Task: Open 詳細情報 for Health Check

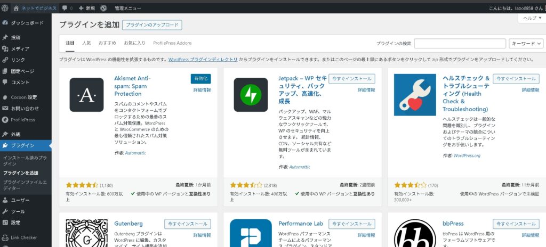Action: point(531,90)
